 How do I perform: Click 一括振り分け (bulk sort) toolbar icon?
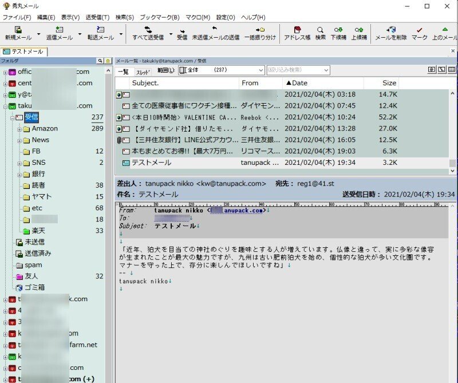pyautogui.click(x=260, y=30)
